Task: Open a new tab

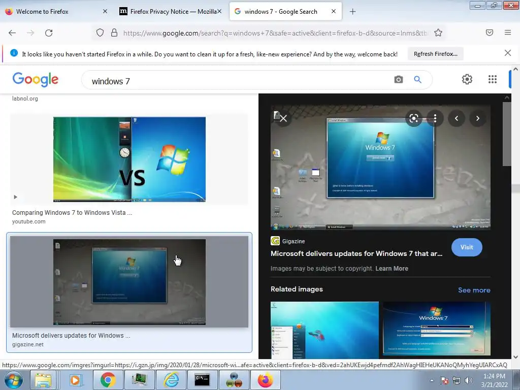Action: coord(352,12)
